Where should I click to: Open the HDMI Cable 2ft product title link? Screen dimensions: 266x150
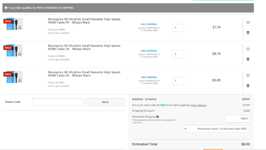click(x=84, y=47)
